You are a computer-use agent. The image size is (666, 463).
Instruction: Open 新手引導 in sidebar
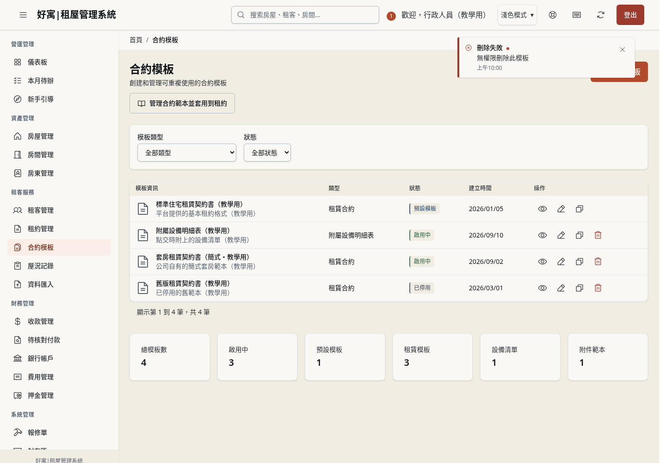(x=59, y=99)
